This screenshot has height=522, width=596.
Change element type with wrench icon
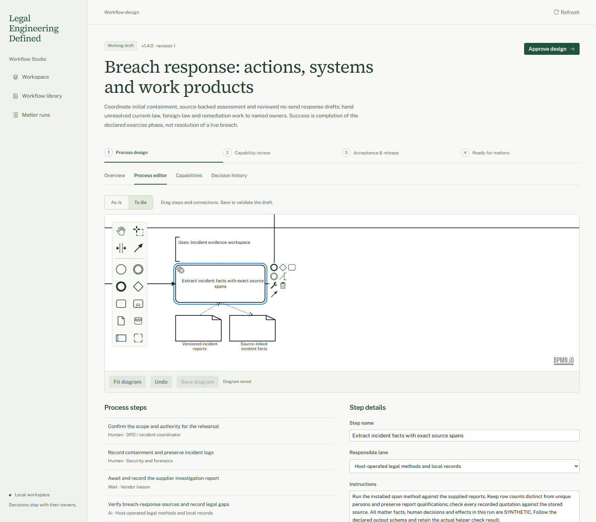(x=274, y=285)
